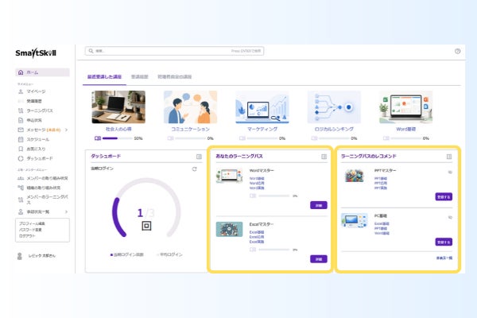Expand the メッセージ submenu arrow

coord(66,130)
